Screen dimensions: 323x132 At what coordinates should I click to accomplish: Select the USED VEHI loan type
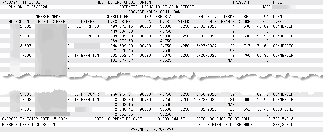[283, 109]
